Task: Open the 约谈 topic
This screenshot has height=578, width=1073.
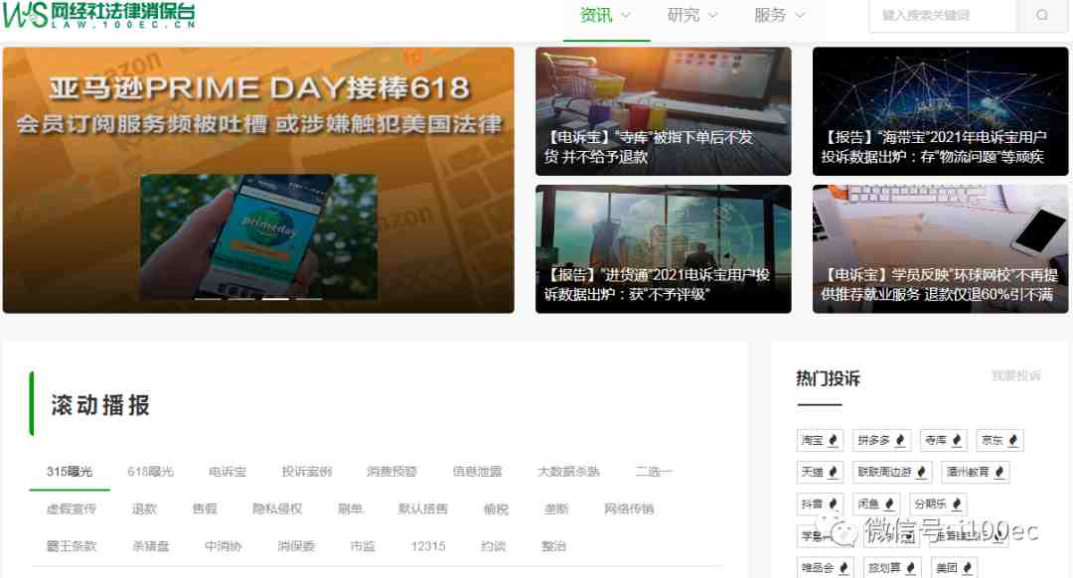Action: (493, 546)
